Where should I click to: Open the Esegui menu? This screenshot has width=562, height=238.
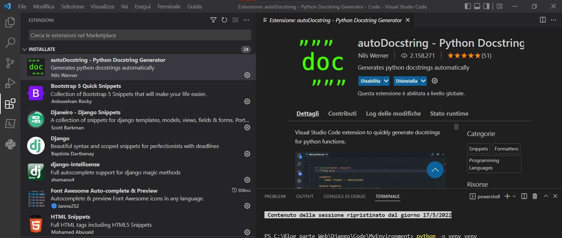(143, 6)
